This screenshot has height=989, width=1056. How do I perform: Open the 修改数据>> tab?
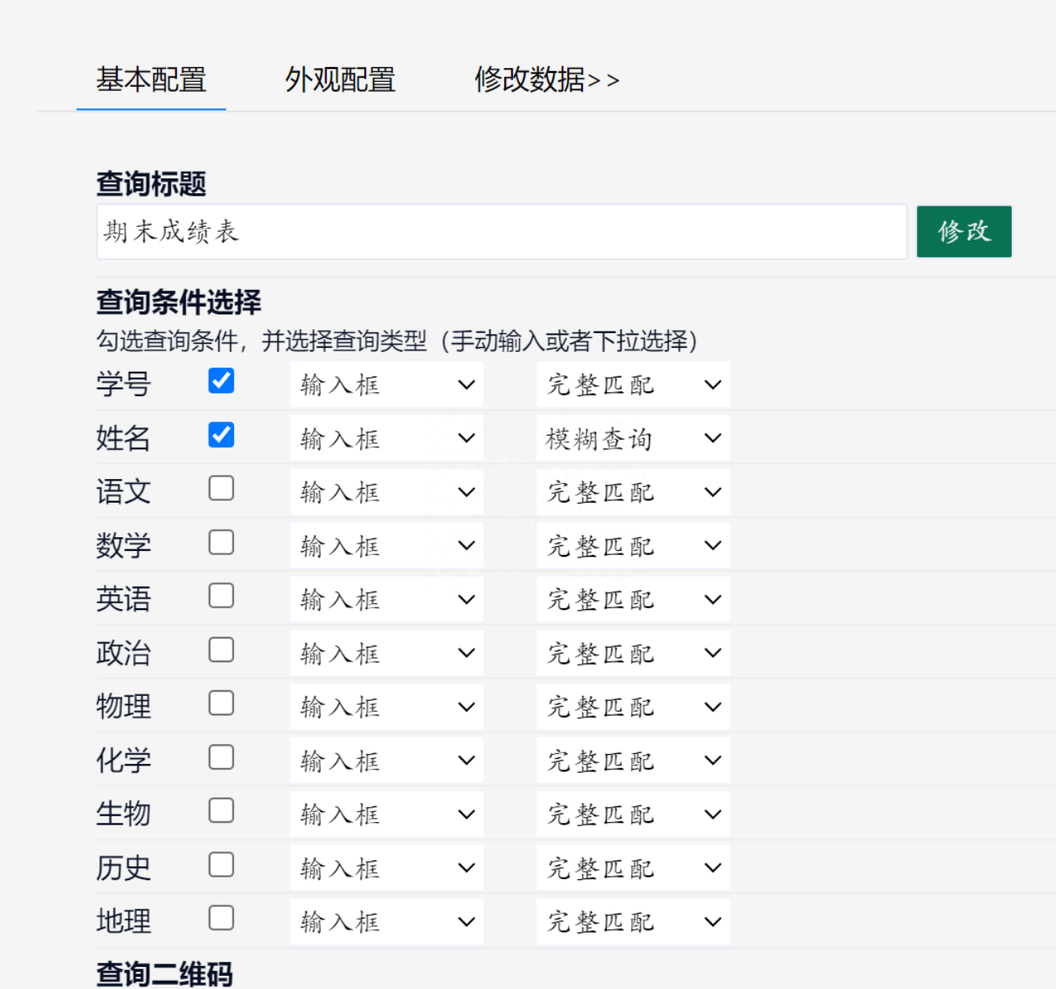coord(546,80)
